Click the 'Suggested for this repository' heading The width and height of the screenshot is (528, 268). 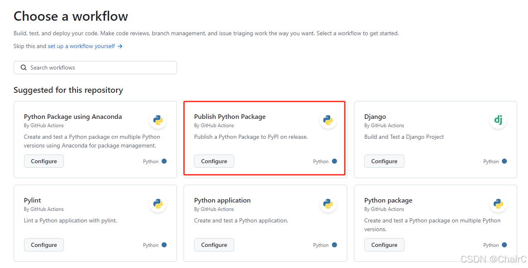(x=68, y=90)
